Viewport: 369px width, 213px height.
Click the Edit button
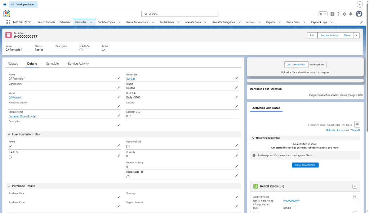coord(312,36)
